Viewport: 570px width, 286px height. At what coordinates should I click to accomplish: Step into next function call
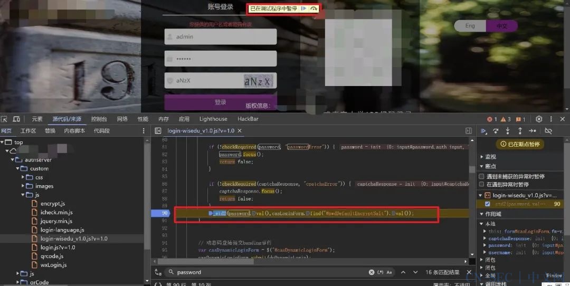[x=508, y=131]
